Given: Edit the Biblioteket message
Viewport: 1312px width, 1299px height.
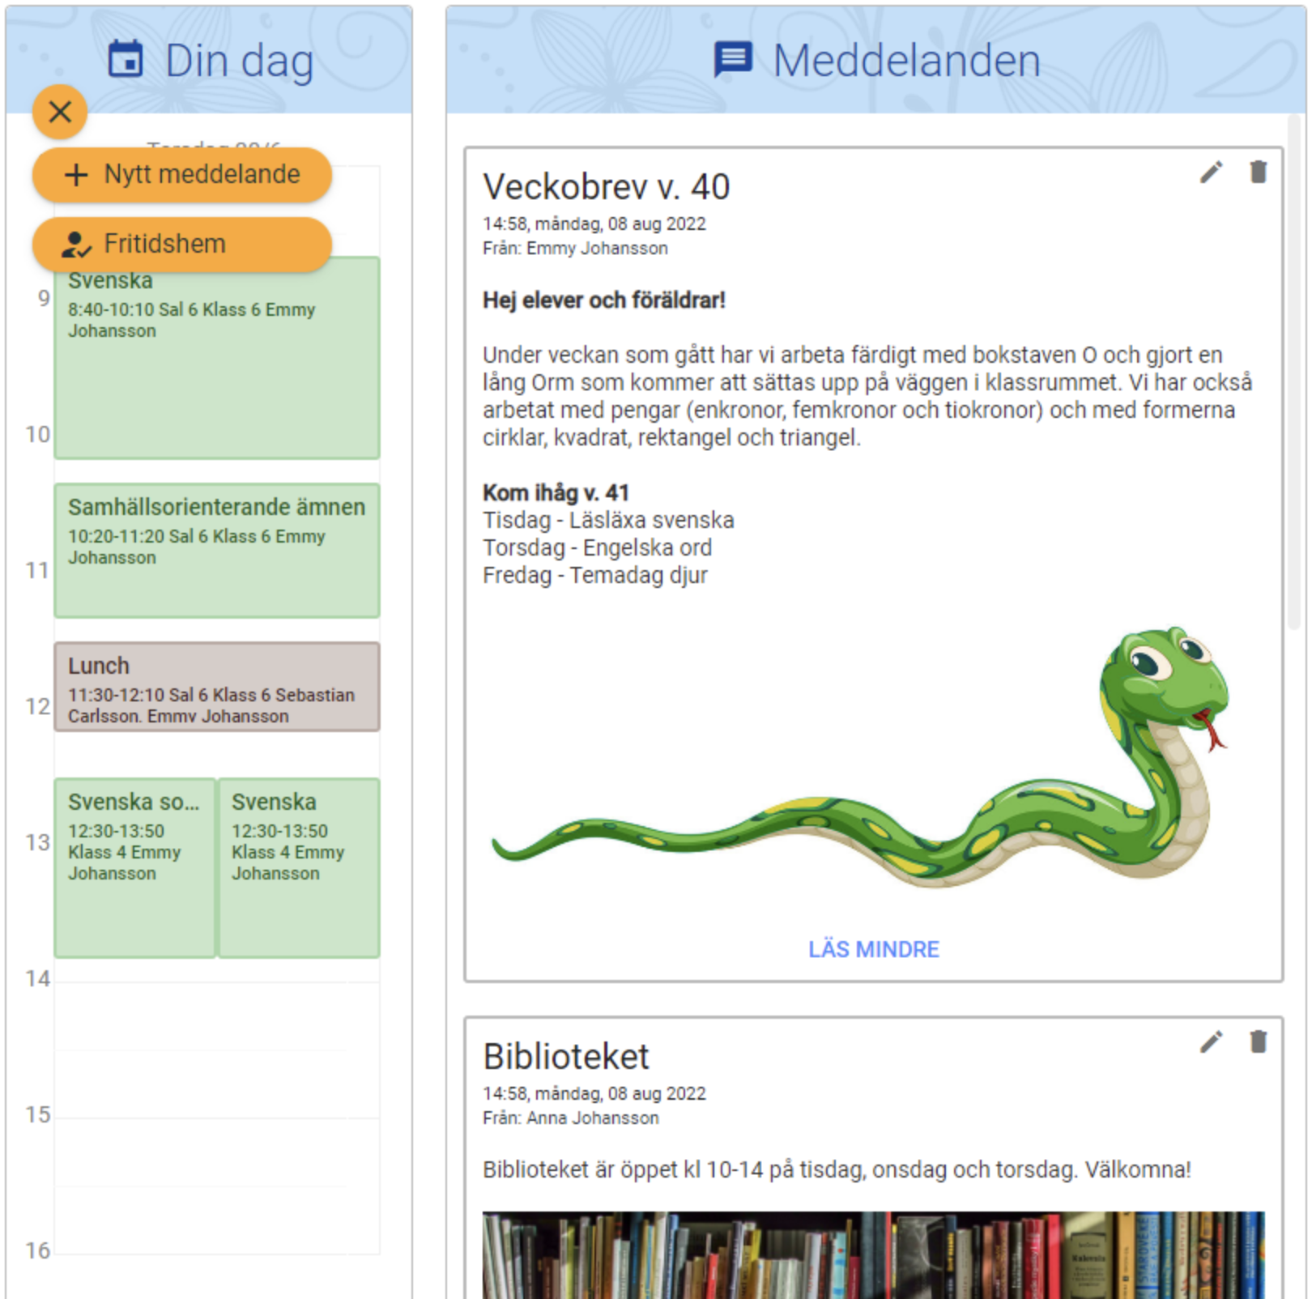Looking at the screenshot, I should (1211, 1042).
